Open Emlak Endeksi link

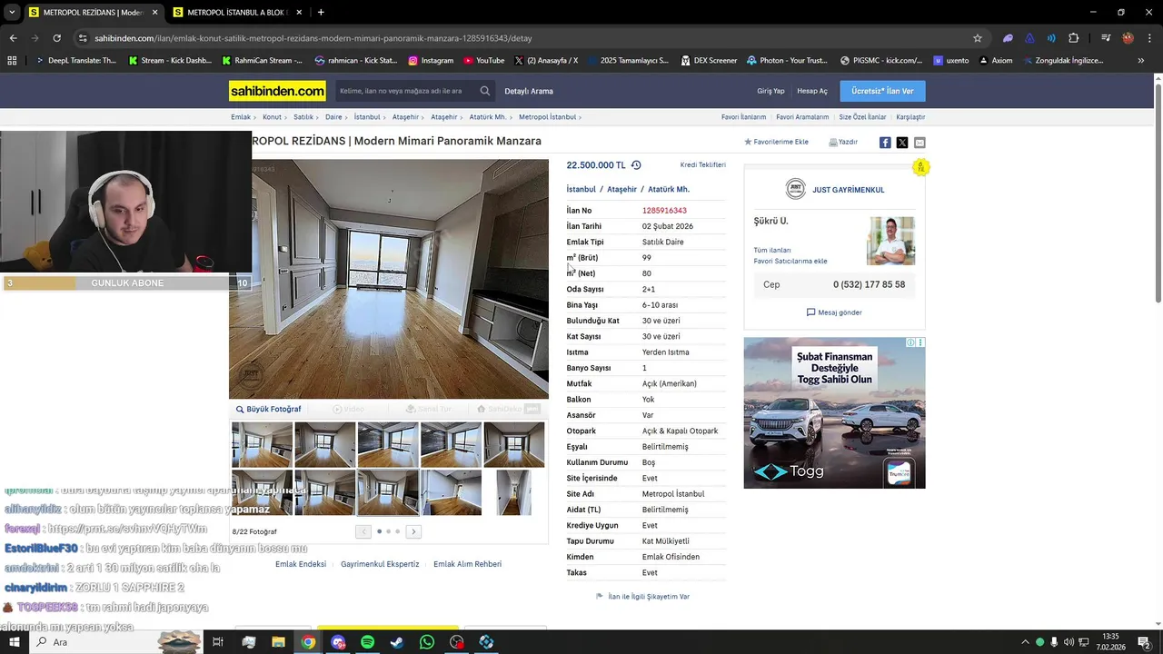coord(301,564)
